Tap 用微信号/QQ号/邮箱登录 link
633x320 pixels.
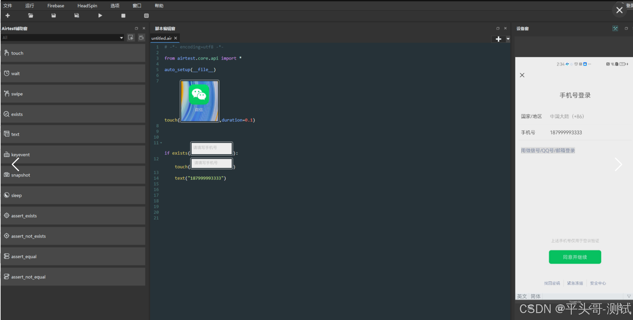coord(548,150)
